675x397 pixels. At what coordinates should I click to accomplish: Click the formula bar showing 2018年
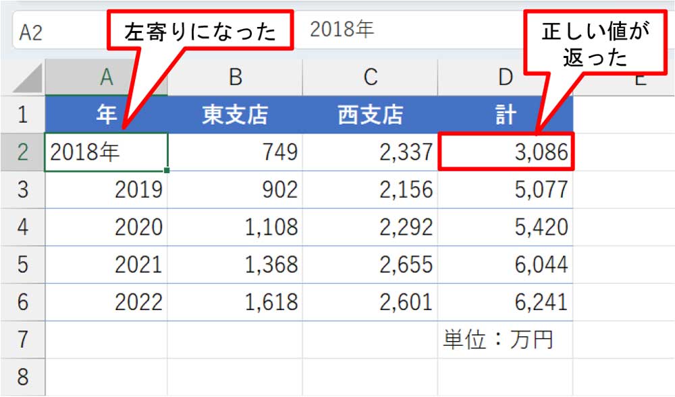[x=405, y=30]
